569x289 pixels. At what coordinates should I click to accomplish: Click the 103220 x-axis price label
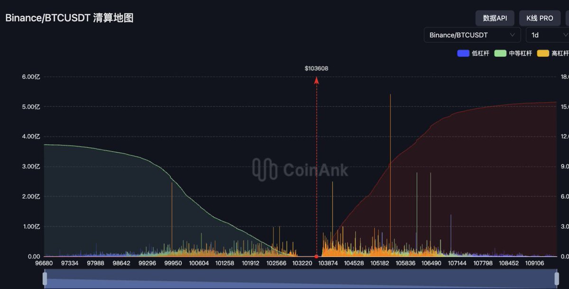(302, 263)
